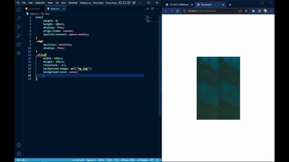Image resolution: width=289 pixels, height=162 pixels.
Task: Click justify-content: space-evenly line
Action: 66,34
